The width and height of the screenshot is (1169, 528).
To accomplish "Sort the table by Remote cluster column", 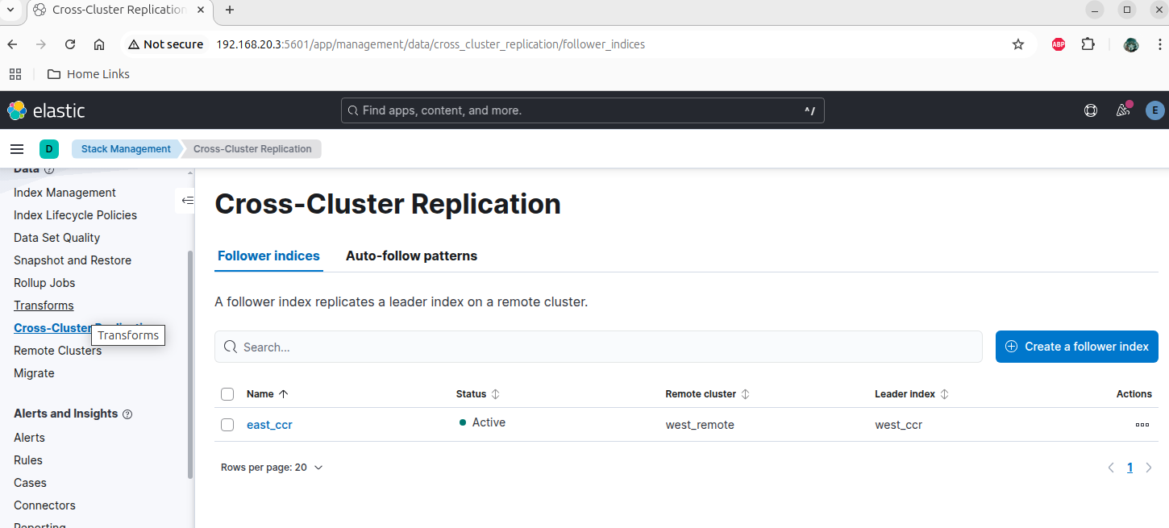I will 708,394.
